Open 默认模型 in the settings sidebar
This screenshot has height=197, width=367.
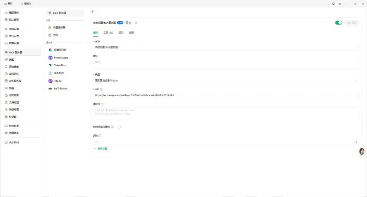tap(22, 20)
